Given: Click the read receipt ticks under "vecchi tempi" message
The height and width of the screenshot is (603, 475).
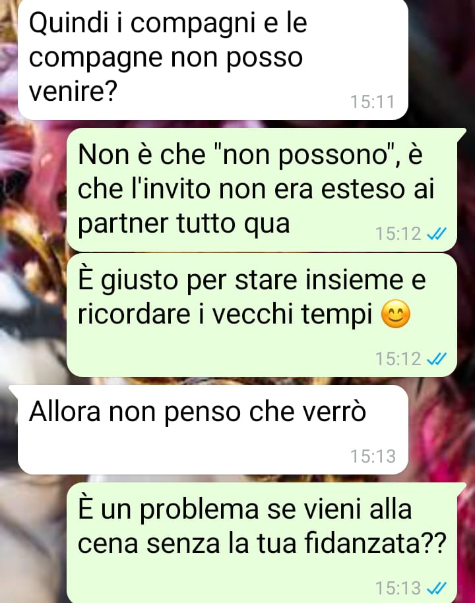Looking at the screenshot, I should coord(437,359).
